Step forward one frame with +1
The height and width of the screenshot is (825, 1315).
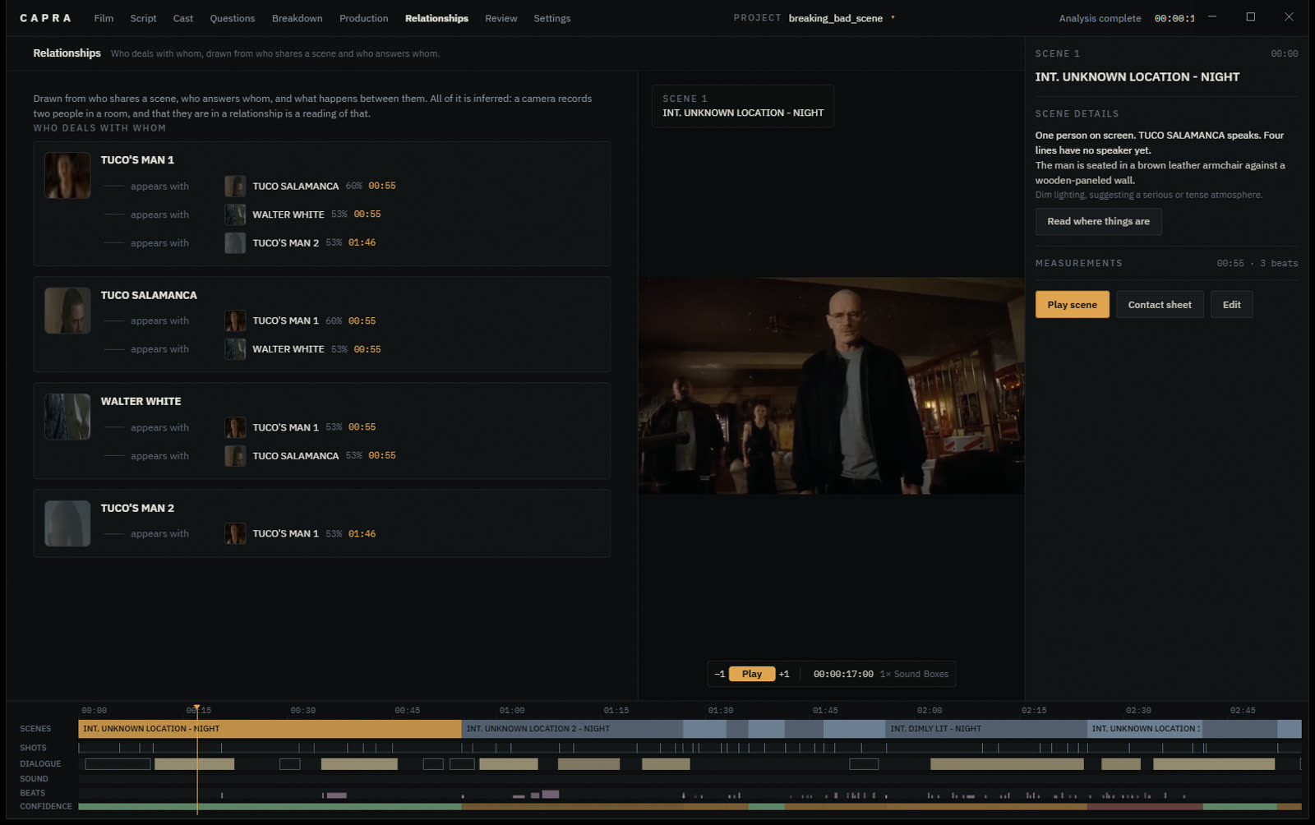coord(784,674)
